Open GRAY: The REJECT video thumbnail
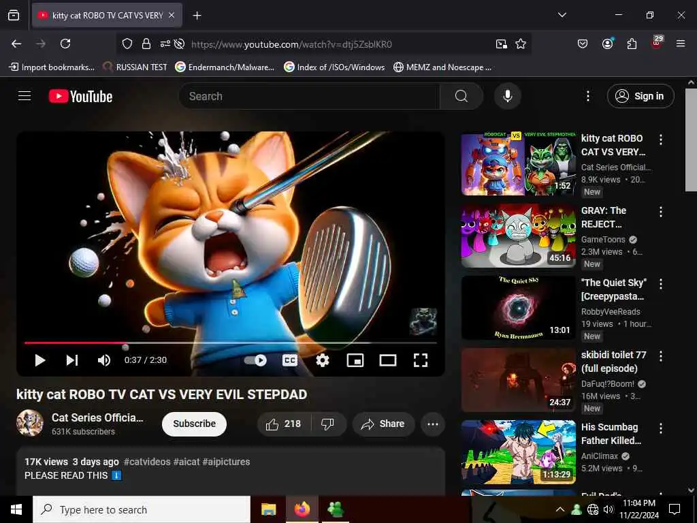The width and height of the screenshot is (697, 523). 518,236
